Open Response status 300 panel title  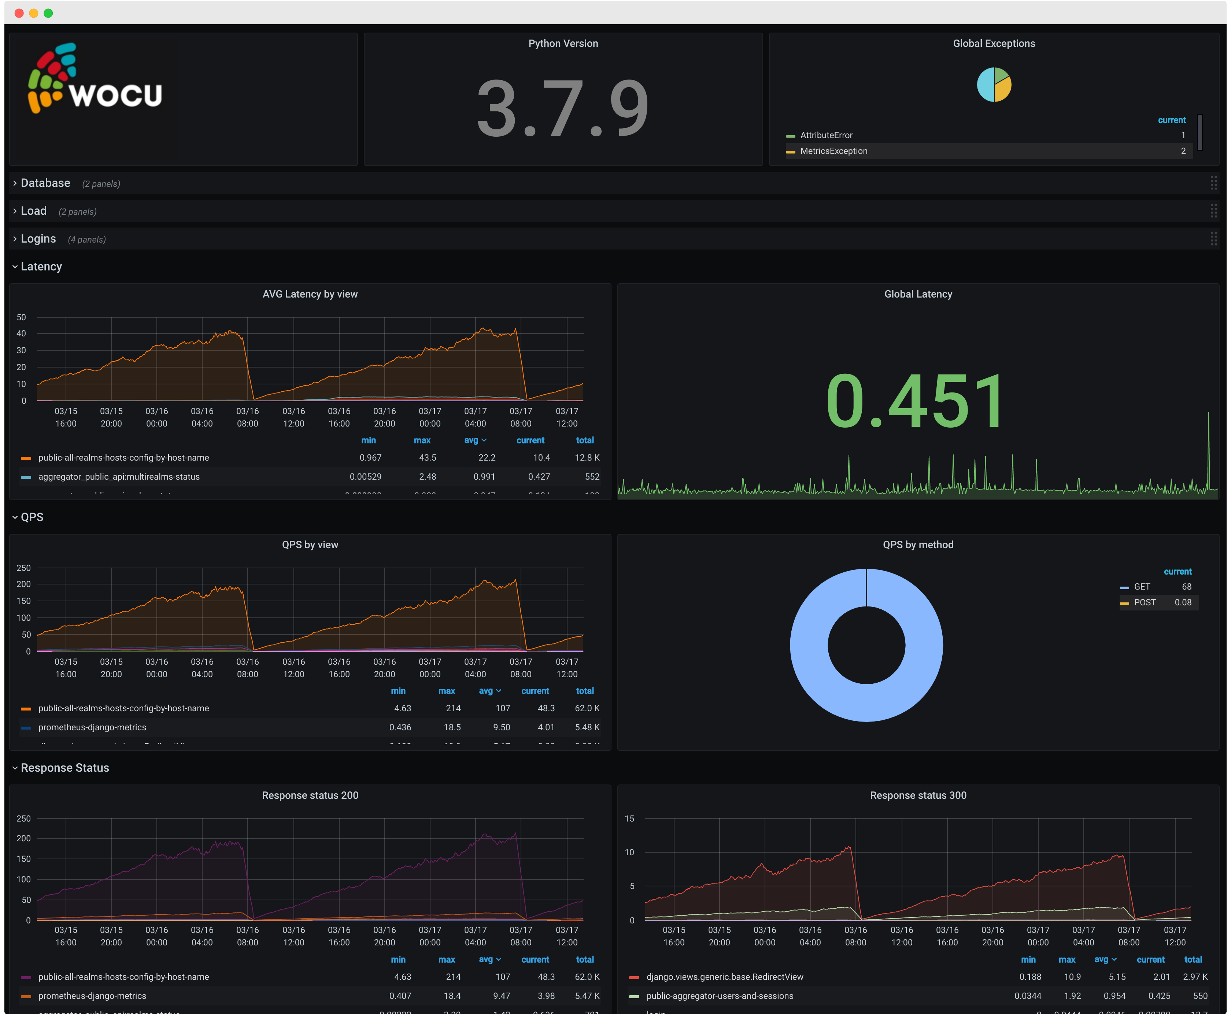pyautogui.click(x=918, y=795)
